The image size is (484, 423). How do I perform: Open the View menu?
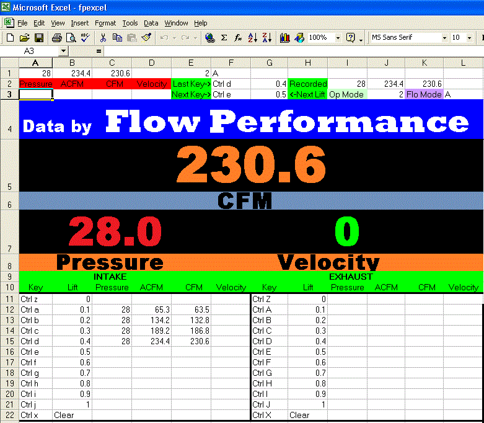point(58,23)
